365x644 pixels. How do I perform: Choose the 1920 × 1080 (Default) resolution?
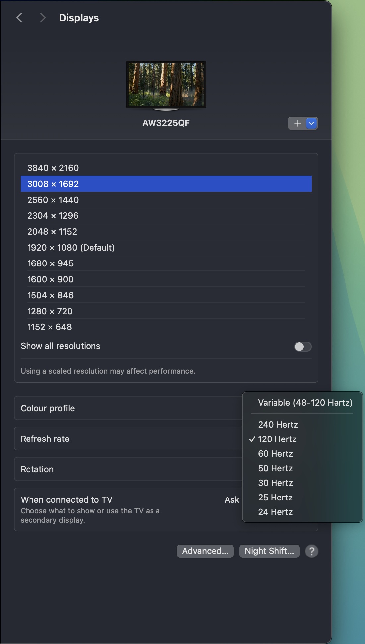[71, 248]
